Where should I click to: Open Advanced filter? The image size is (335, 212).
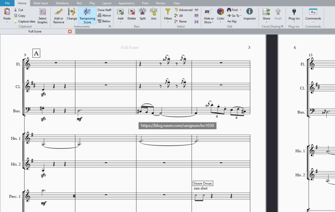pos(183,10)
